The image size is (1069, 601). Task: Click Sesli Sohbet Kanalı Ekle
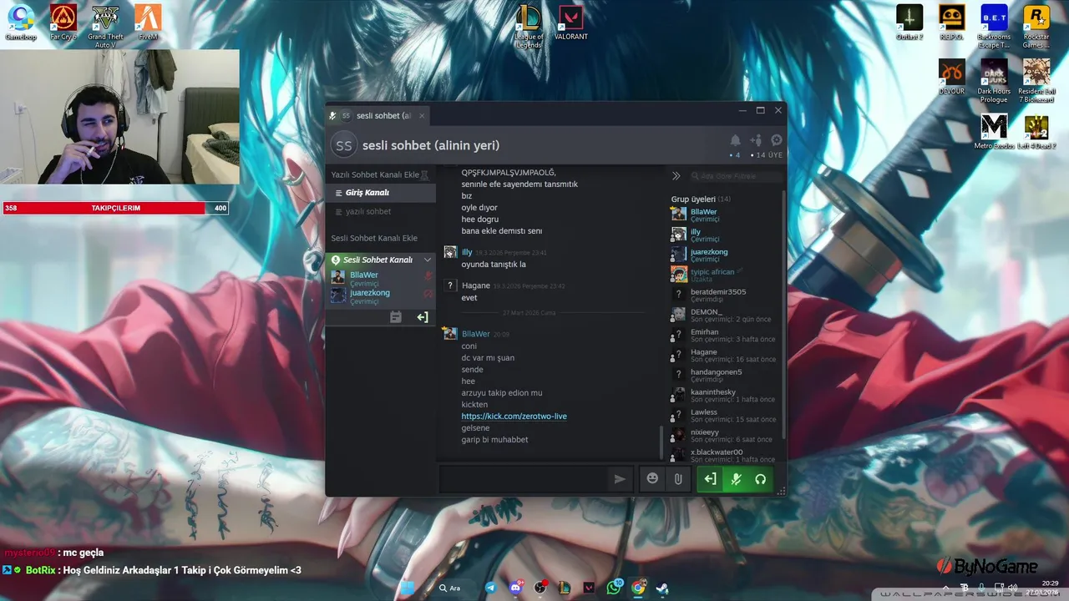tap(374, 238)
